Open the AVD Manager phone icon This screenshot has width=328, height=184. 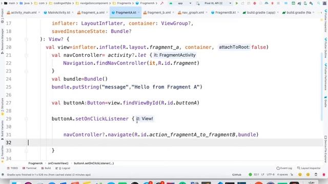(x=305, y=4)
